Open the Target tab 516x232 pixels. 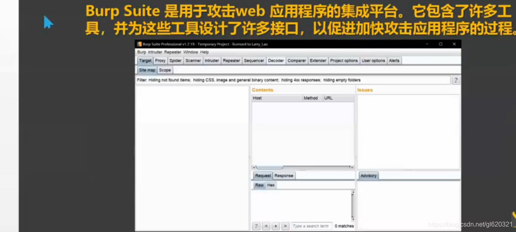(145, 61)
